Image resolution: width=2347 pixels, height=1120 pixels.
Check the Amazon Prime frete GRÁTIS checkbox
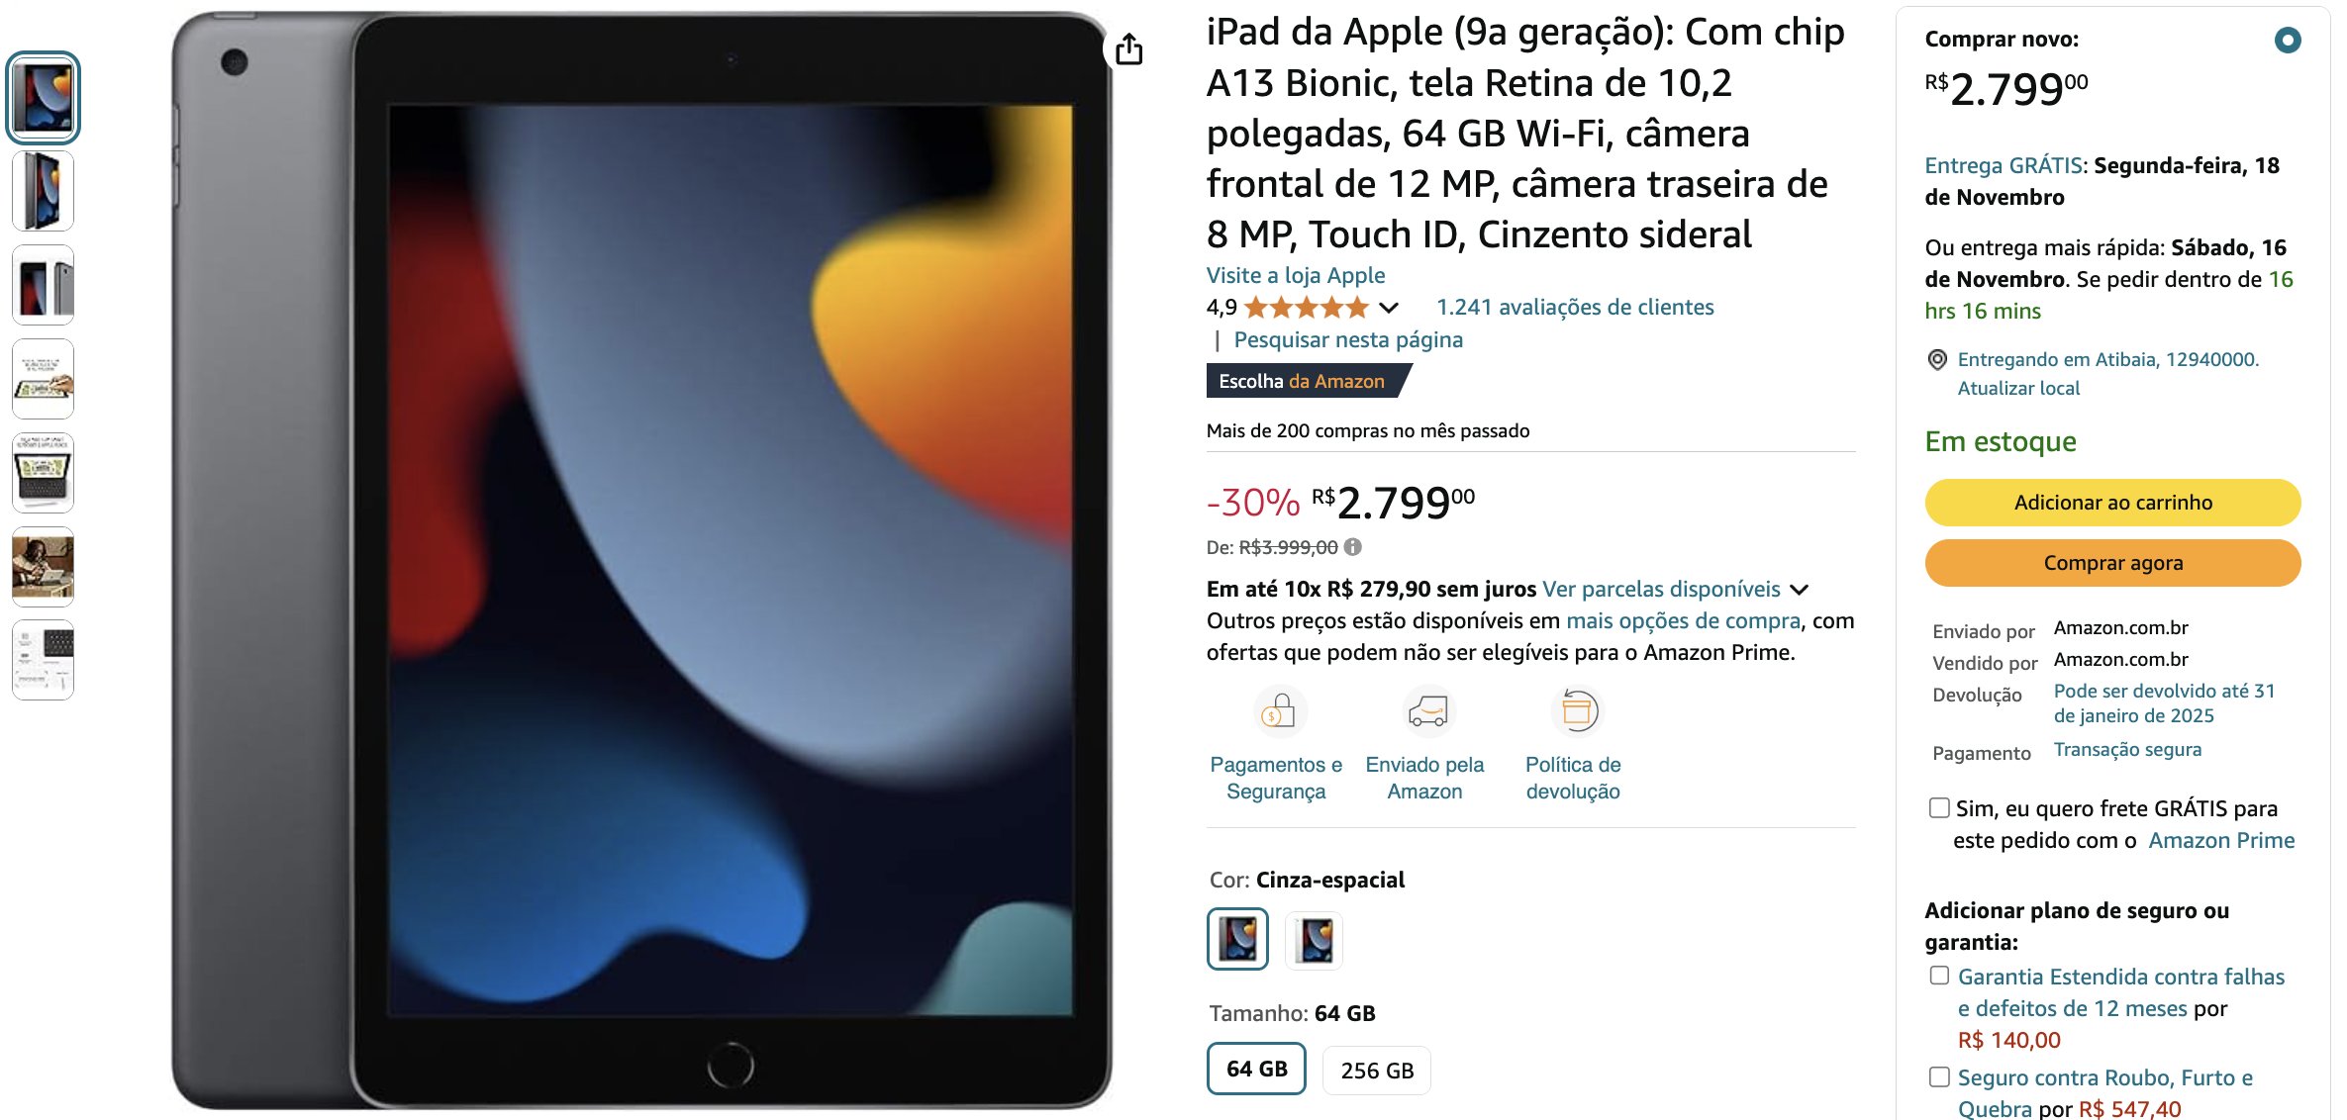(x=1939, y=808)
